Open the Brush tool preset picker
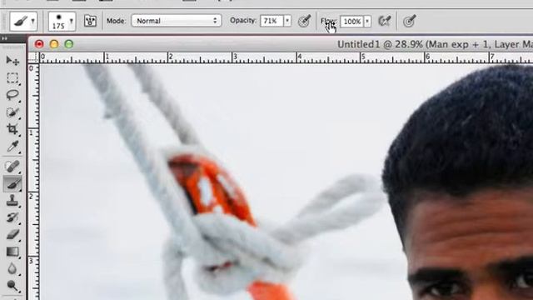 (23, 21)
